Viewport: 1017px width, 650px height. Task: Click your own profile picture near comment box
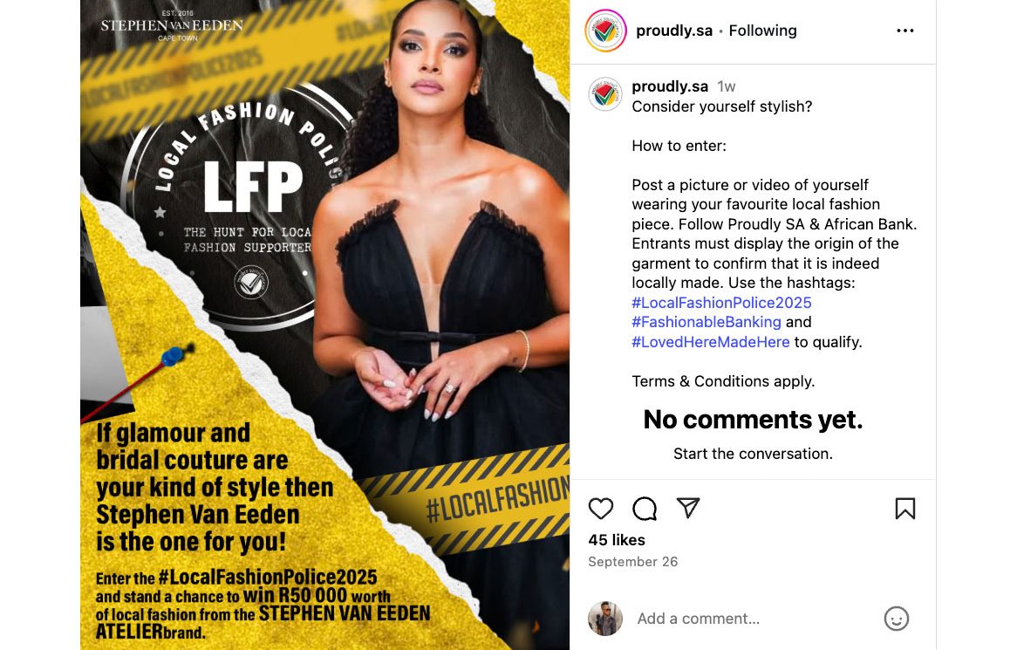pos(605,619)
